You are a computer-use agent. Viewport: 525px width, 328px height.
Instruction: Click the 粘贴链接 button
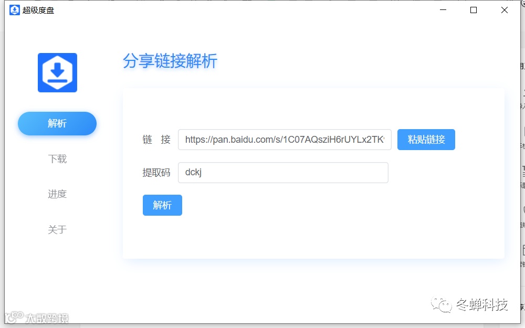click(x=426, y=140)
